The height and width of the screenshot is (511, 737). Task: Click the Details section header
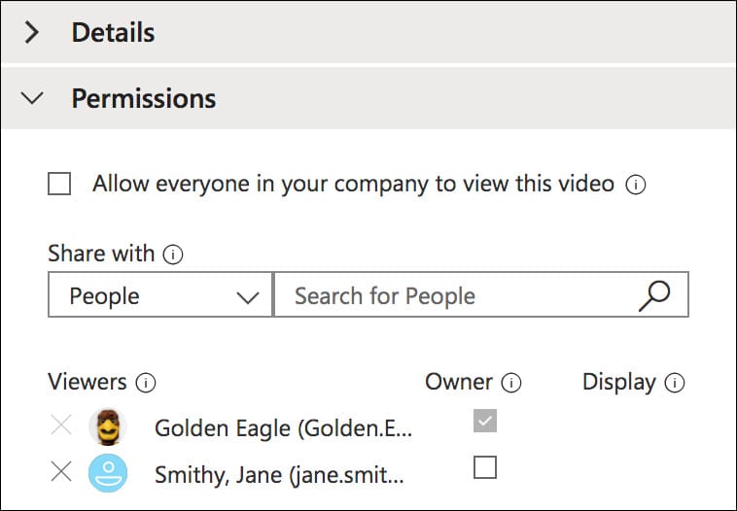point(113,33)
